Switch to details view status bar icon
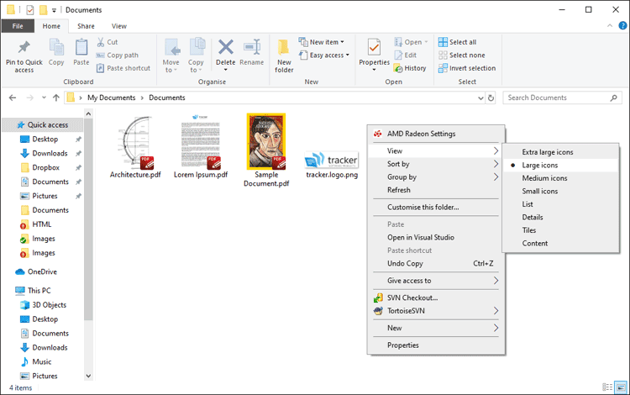 pos(607,387)
